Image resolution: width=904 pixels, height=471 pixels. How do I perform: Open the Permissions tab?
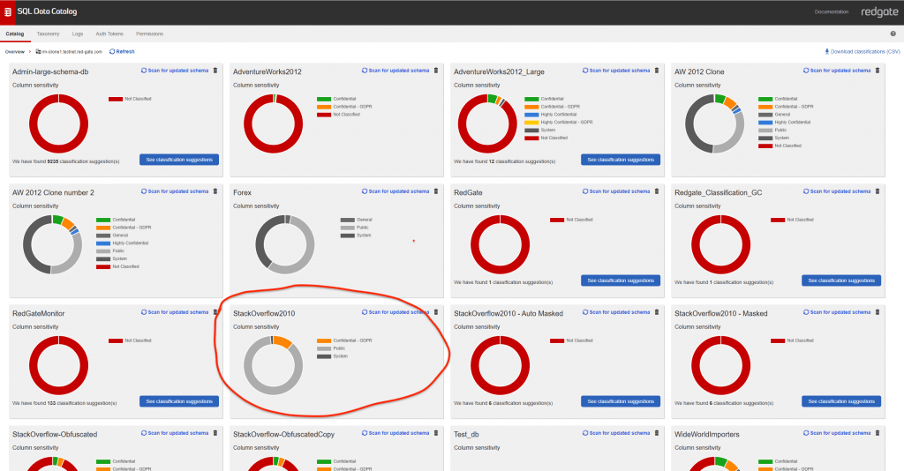pyautogui.click(x=149, y=34)
